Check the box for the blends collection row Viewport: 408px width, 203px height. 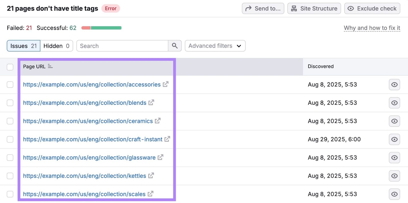click(10, 103)
